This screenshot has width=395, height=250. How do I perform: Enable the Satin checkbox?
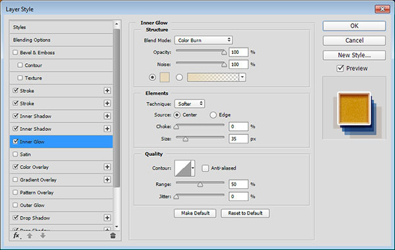15,154
